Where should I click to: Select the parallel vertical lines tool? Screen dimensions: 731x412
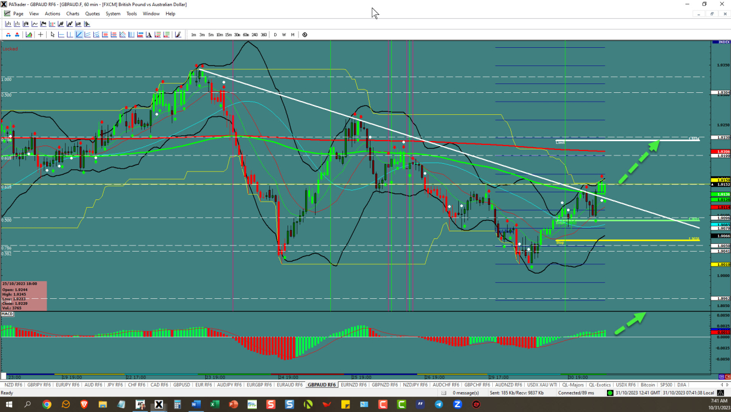click(x=131, y=35)
